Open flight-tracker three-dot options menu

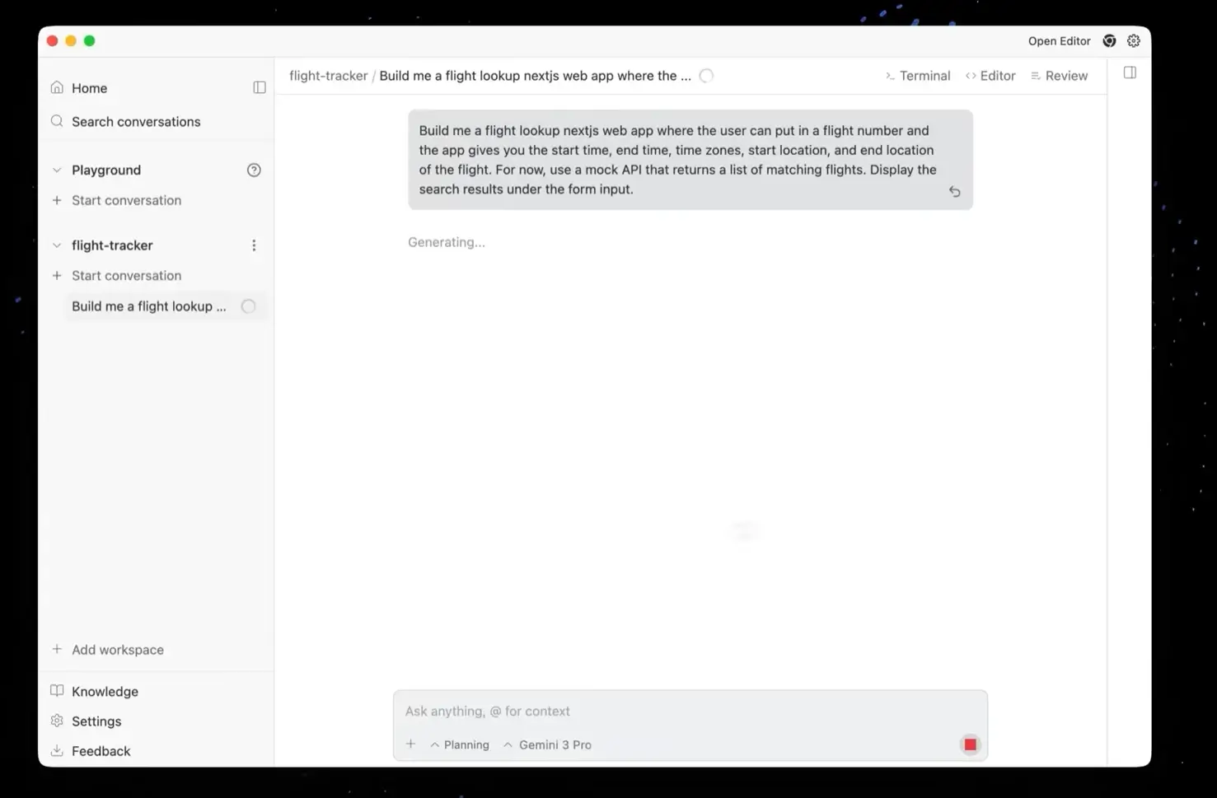click(x=254, y=245)
